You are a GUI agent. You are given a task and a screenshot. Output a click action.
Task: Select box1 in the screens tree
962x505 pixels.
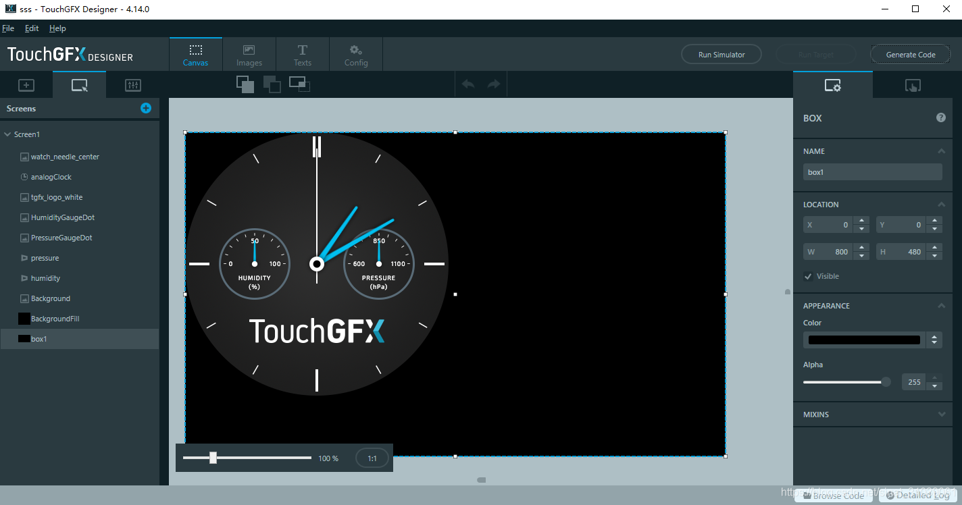click(x=80, y=339)
